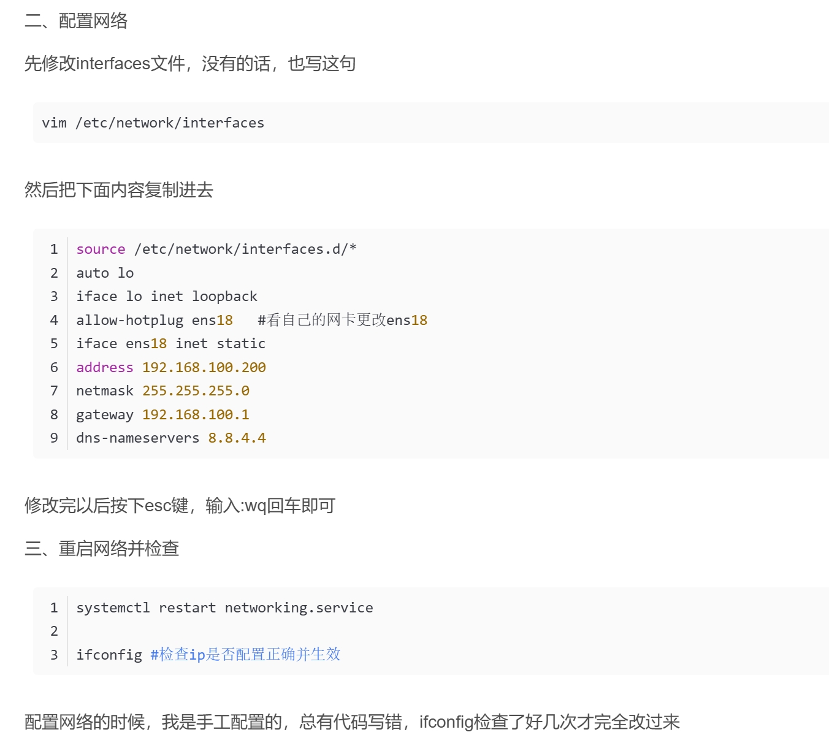Image resolution: width=829 pixels, height=743 pixels.
Task: Click the paragraph '修改完以后按下esc键，输入:wq回车即可'
Action: coord(180,505)
